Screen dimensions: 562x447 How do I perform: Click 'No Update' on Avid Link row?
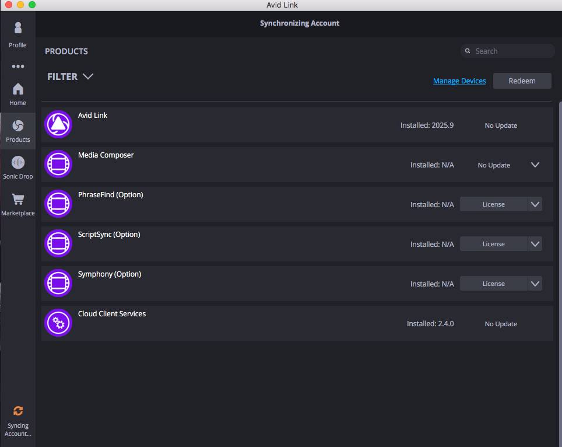point(501,125)
